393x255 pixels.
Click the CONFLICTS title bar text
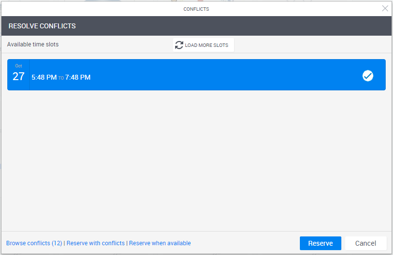tap(196, 9)
